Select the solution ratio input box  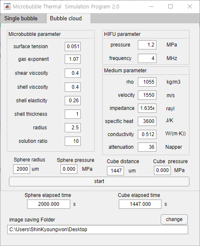click(73, 141)
